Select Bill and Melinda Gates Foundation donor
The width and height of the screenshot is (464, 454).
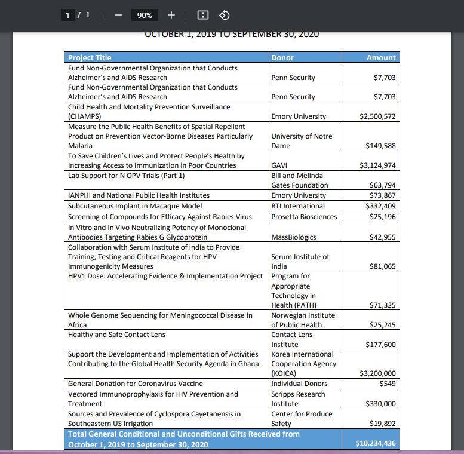click(299, 180)
